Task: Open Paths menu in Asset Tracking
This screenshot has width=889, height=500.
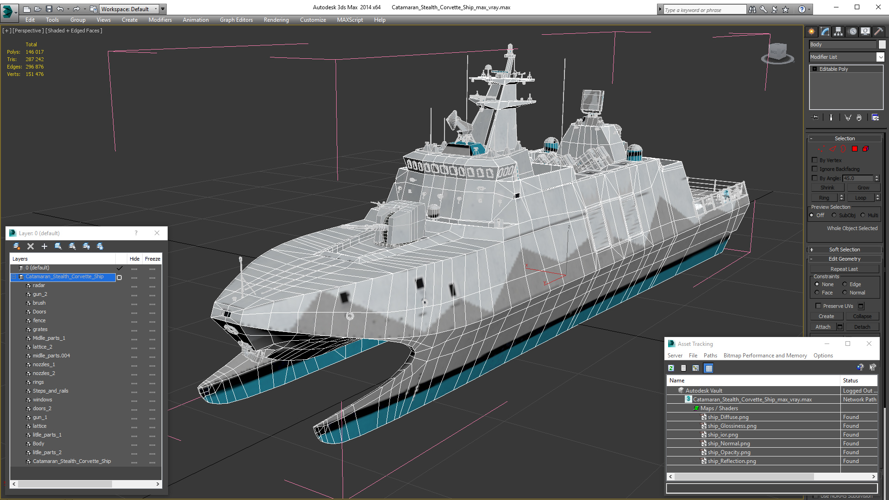Action: tap(710, 356)
